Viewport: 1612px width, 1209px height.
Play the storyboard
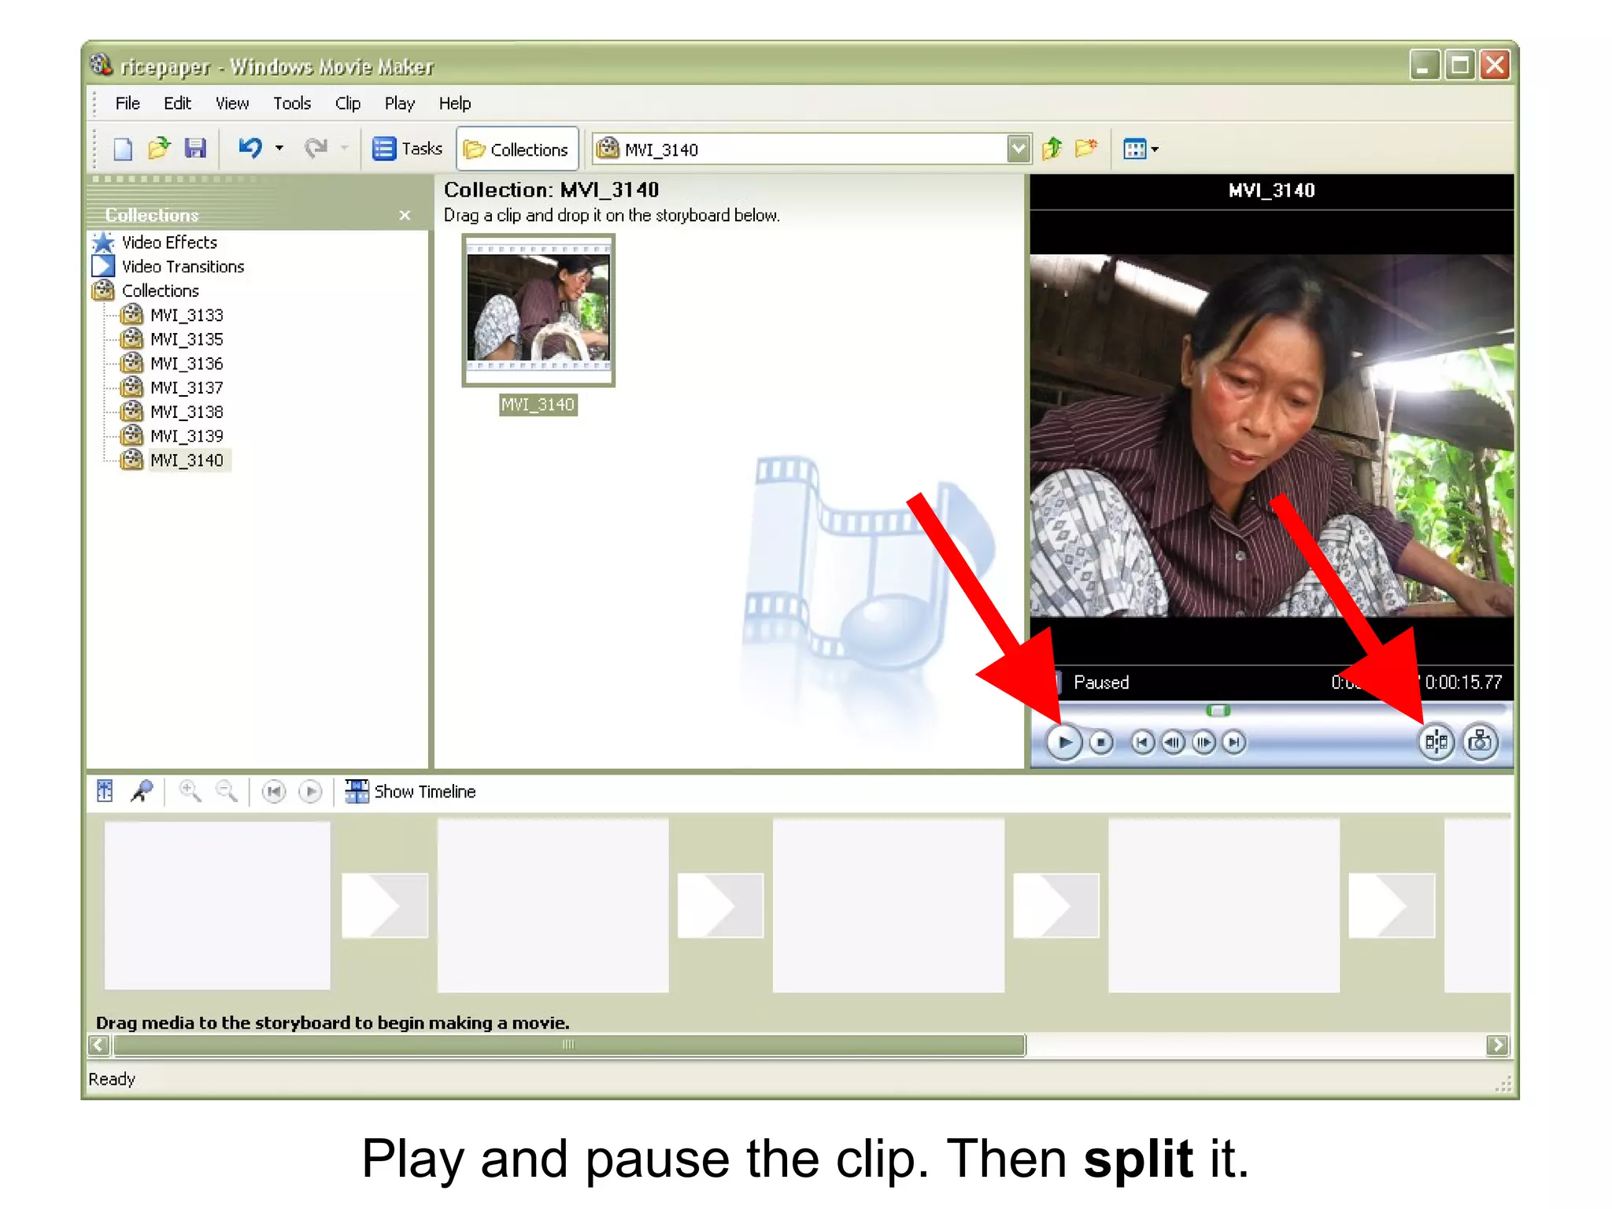311,791
